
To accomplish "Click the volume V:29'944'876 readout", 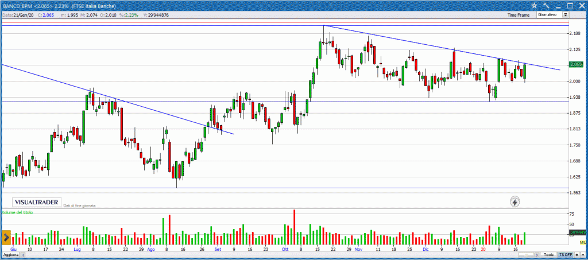I will pos(156,15).
